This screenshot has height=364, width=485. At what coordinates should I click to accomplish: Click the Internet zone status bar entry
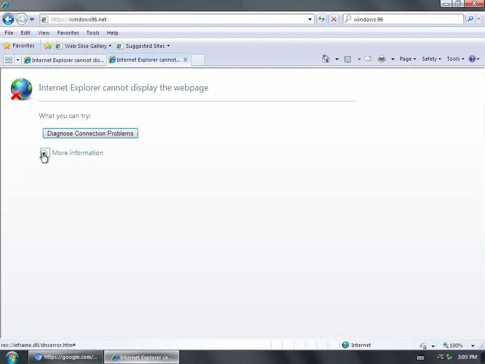point(356,345)
